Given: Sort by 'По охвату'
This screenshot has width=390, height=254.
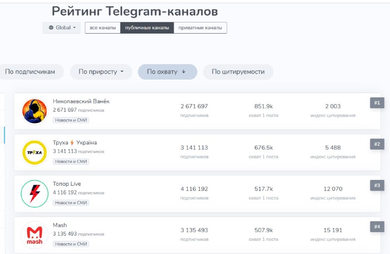Looking at the screenshot, I should click(167, 72).
